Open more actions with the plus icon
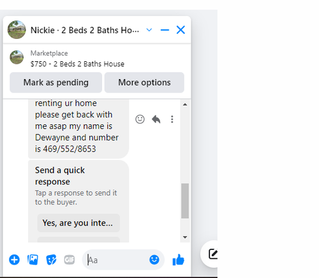 [x=14, y=260]
